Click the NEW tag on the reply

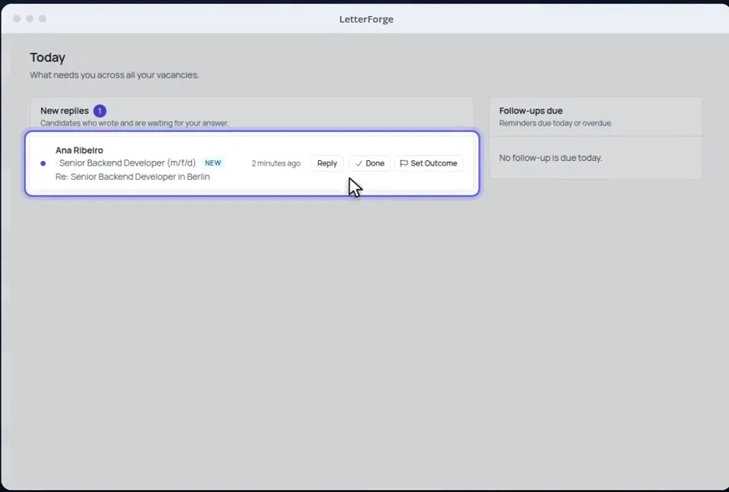[x=213, y=162]
